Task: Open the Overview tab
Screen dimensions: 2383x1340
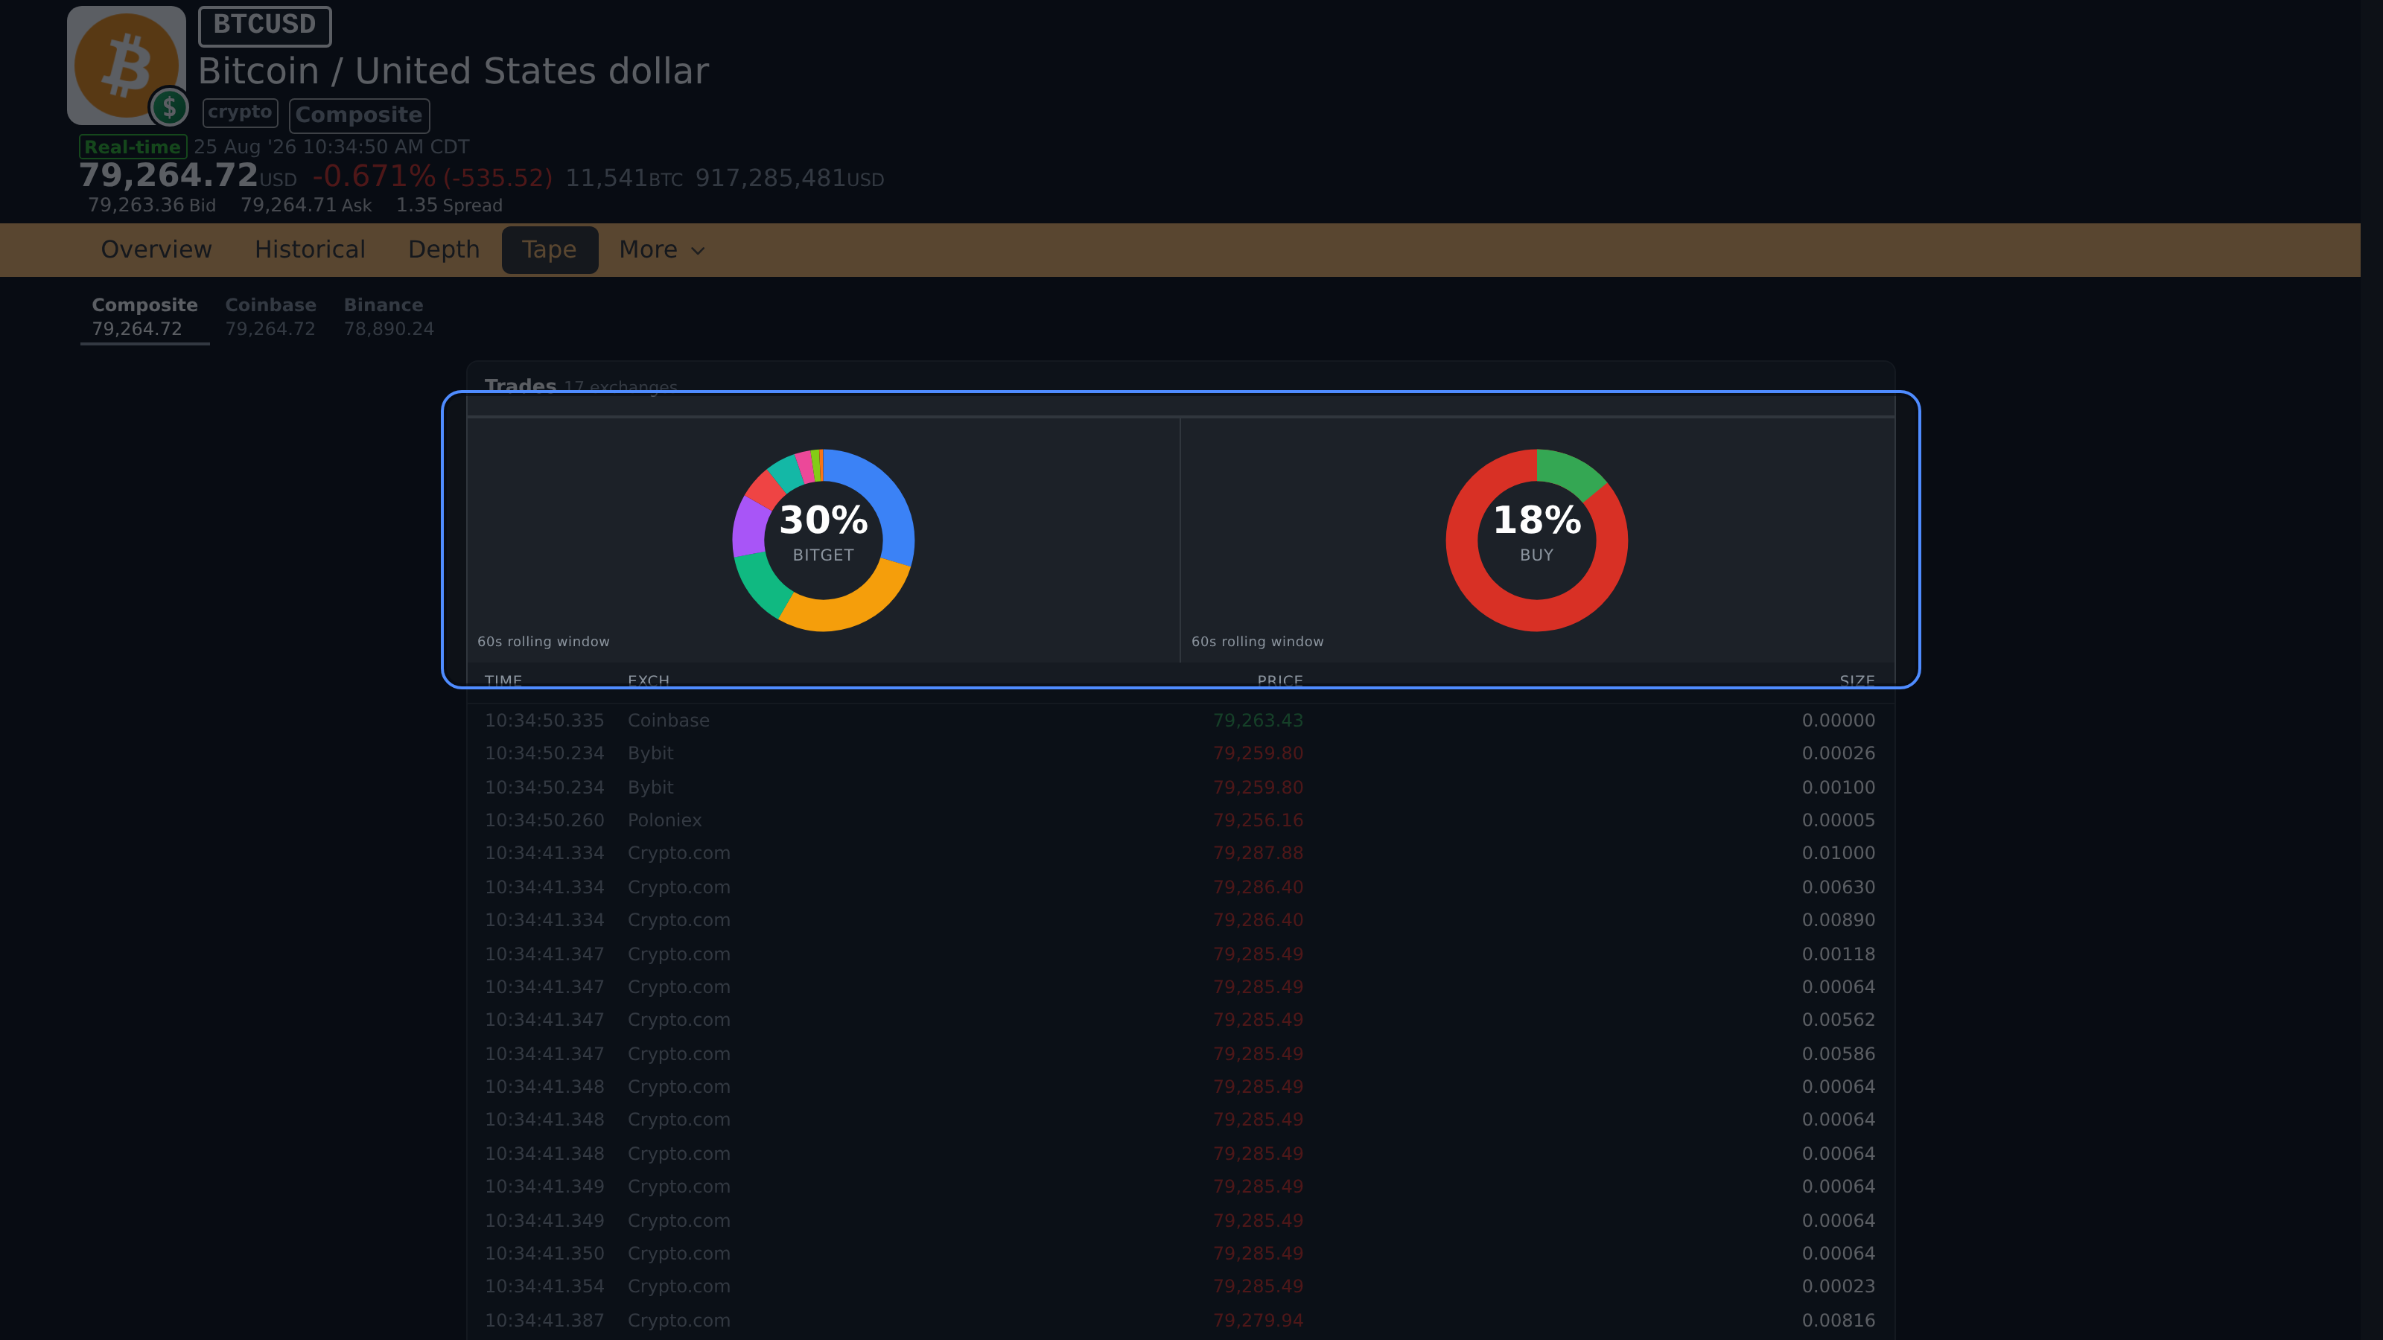Action: (x=156, y=249)
